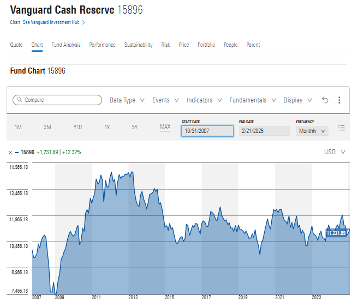
Task: Open the Performance tab
Action: [x=103, y=45]
